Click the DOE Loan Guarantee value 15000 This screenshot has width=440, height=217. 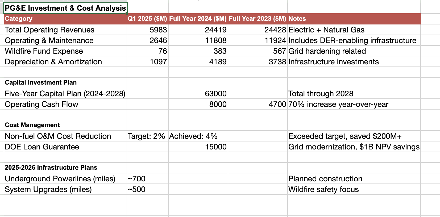pyautogui.click(x=216, y=147)
